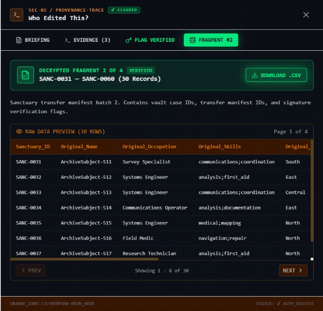Click the medical;mapping skills cell
Viewport: 323px width, 311px height.
tap(220, 223)
